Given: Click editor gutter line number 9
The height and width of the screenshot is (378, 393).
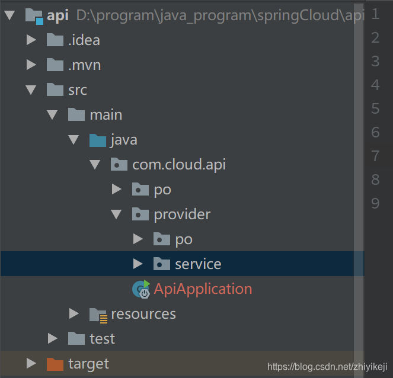Looking at the screenshot, I should [x=375, y=203].
